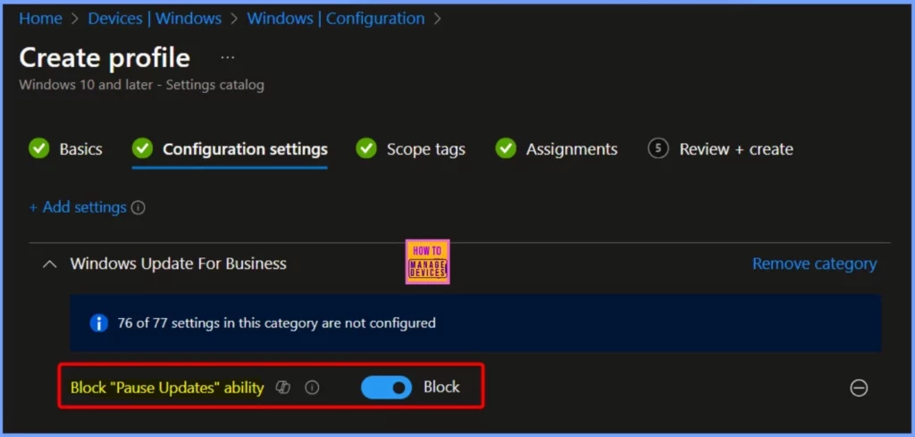Image resolution: width=915 pixels, height=437 pixels.
Task: Collapse the Windows Update For Business category
Action: tap(50, 265)
